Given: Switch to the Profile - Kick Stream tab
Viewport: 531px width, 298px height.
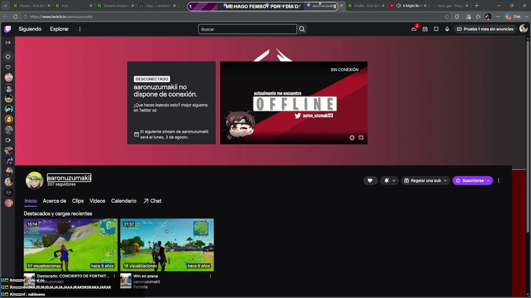Looking at the screenshot, I should [x=367, y=6].
